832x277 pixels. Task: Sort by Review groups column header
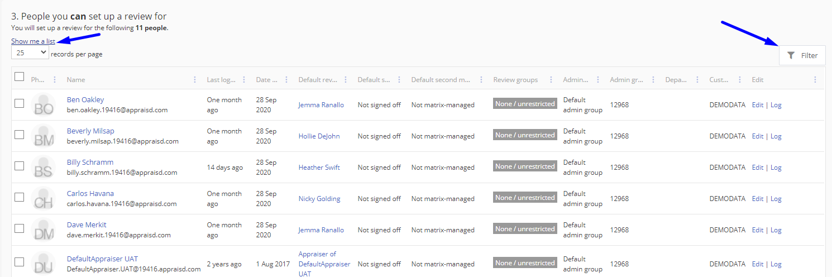coord(515,80)
